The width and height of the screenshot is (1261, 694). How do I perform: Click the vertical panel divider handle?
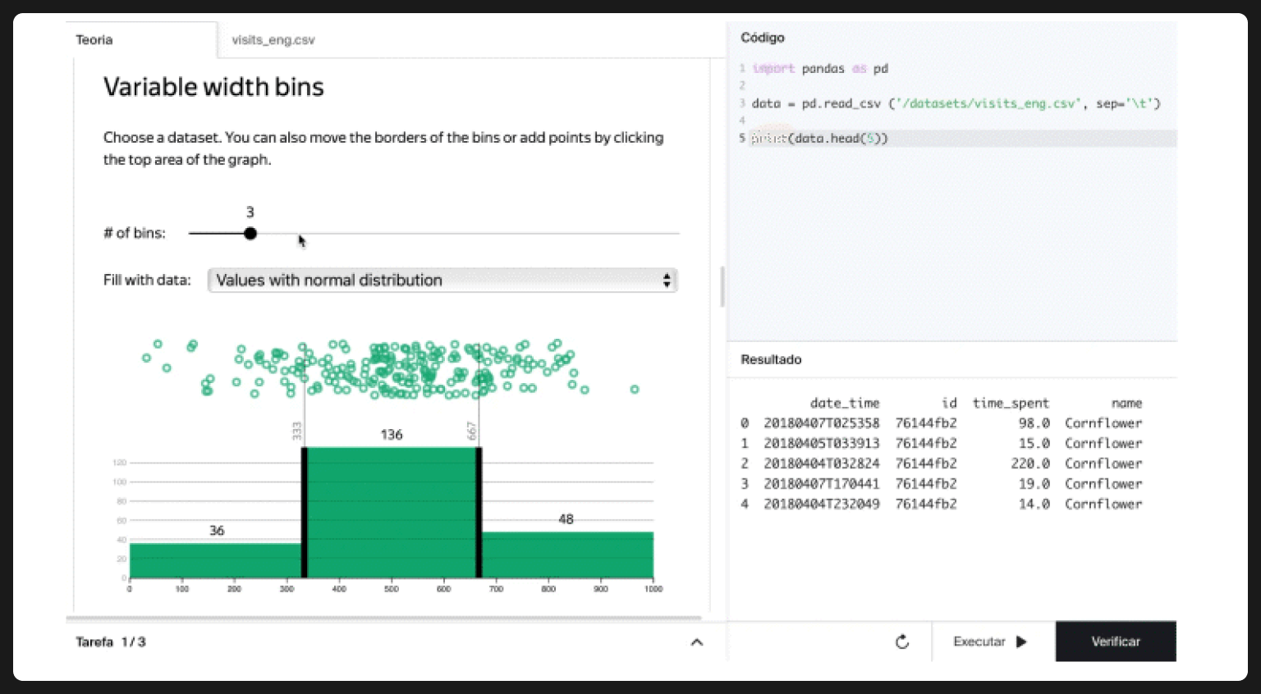click(x=722, y=287)
